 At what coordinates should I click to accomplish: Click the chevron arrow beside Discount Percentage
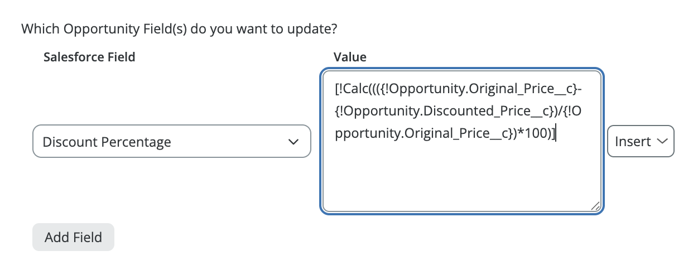tap(293, 142)
